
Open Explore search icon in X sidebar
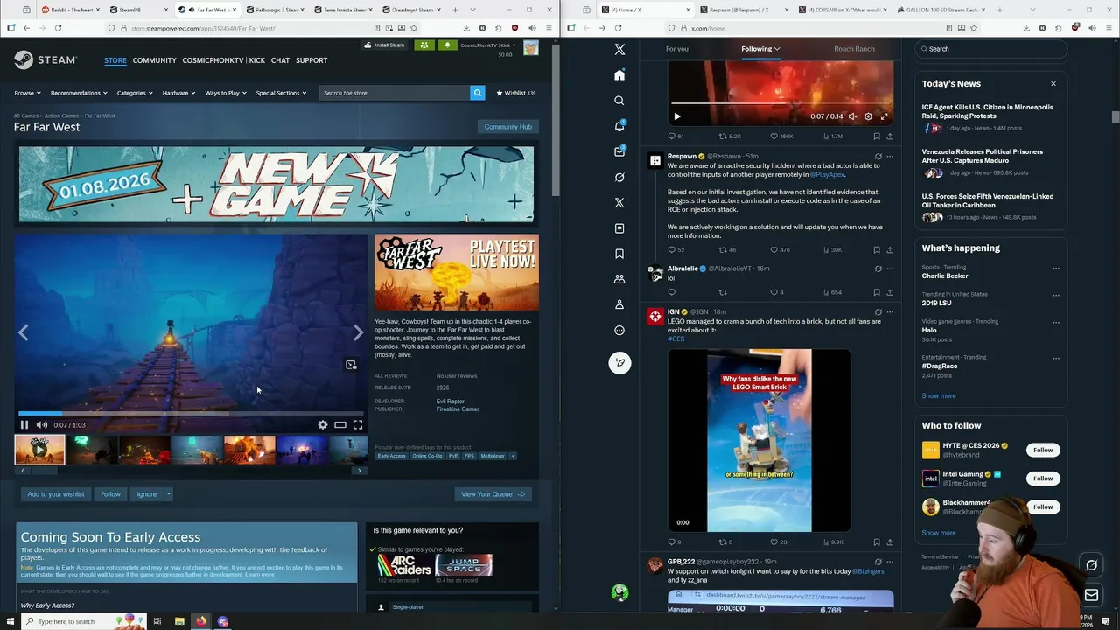click(619, 101)
